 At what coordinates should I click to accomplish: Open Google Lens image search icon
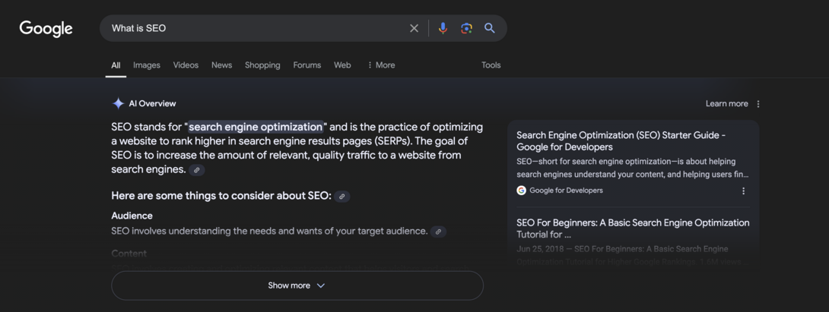pos(466,29)
